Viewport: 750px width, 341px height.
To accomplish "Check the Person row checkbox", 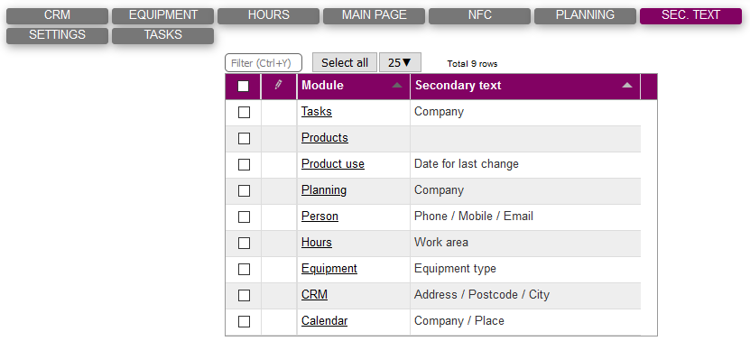I will [x=244, y=217].
